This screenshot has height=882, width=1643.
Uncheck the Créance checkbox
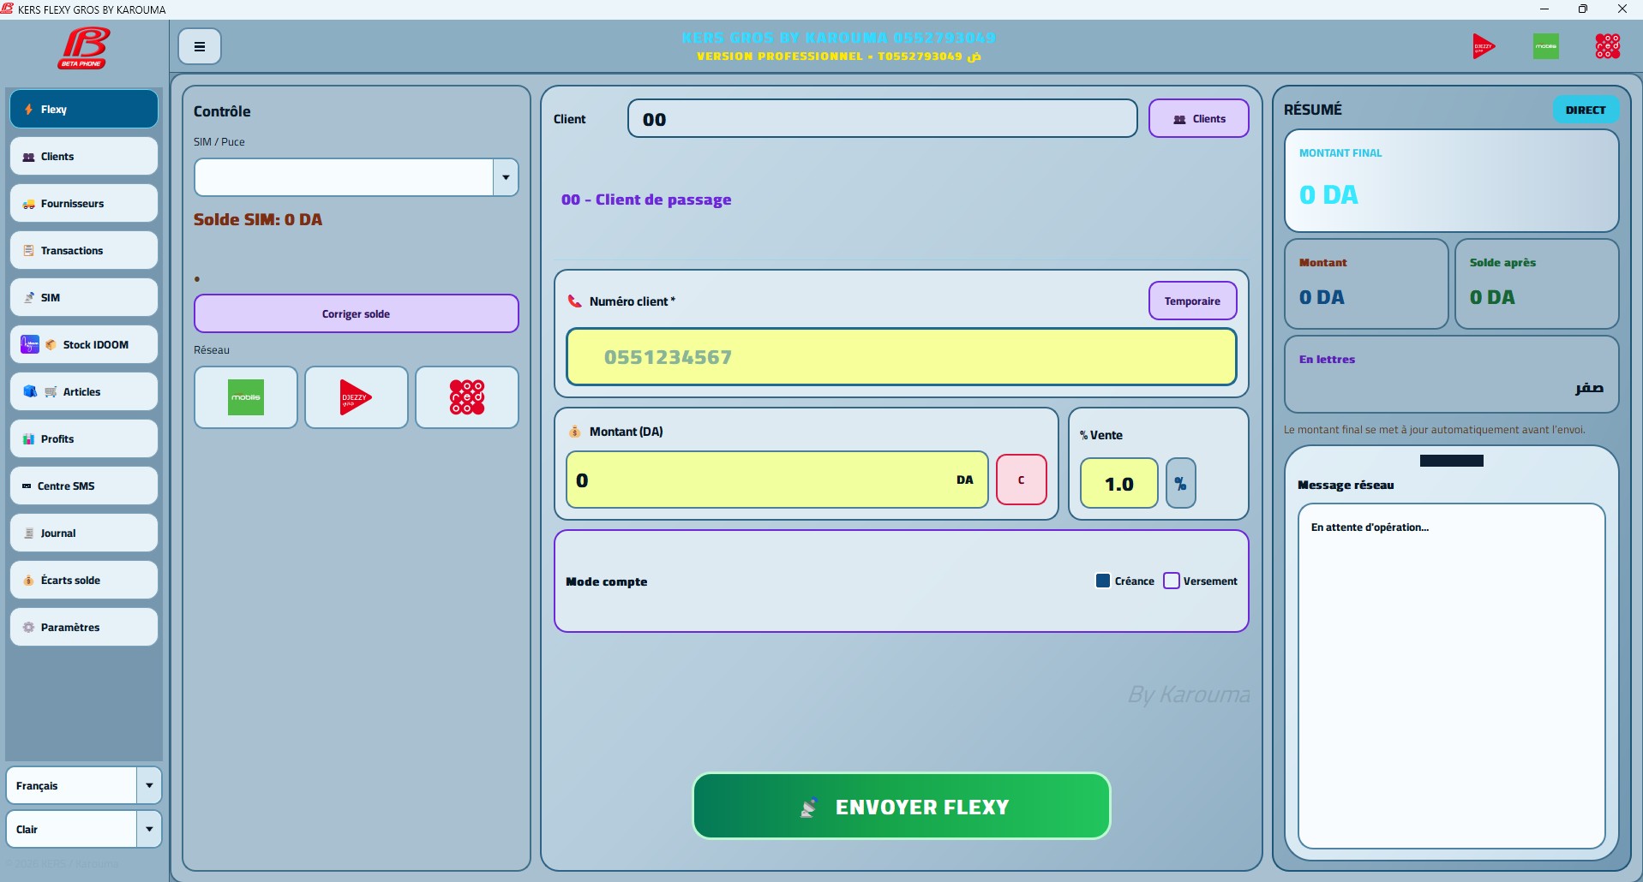coord(1103,581)
